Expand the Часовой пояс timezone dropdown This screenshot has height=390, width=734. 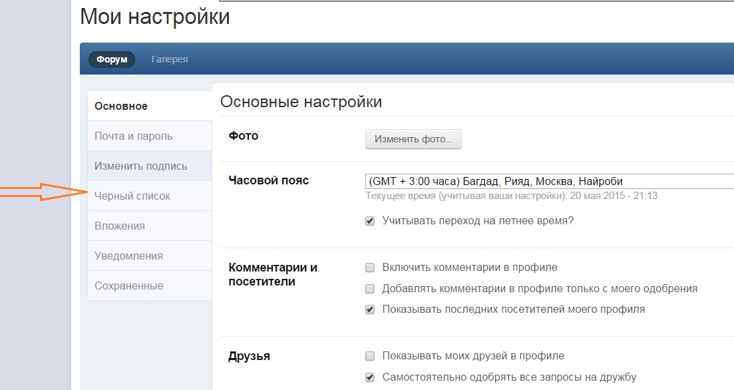pos(549,181)
